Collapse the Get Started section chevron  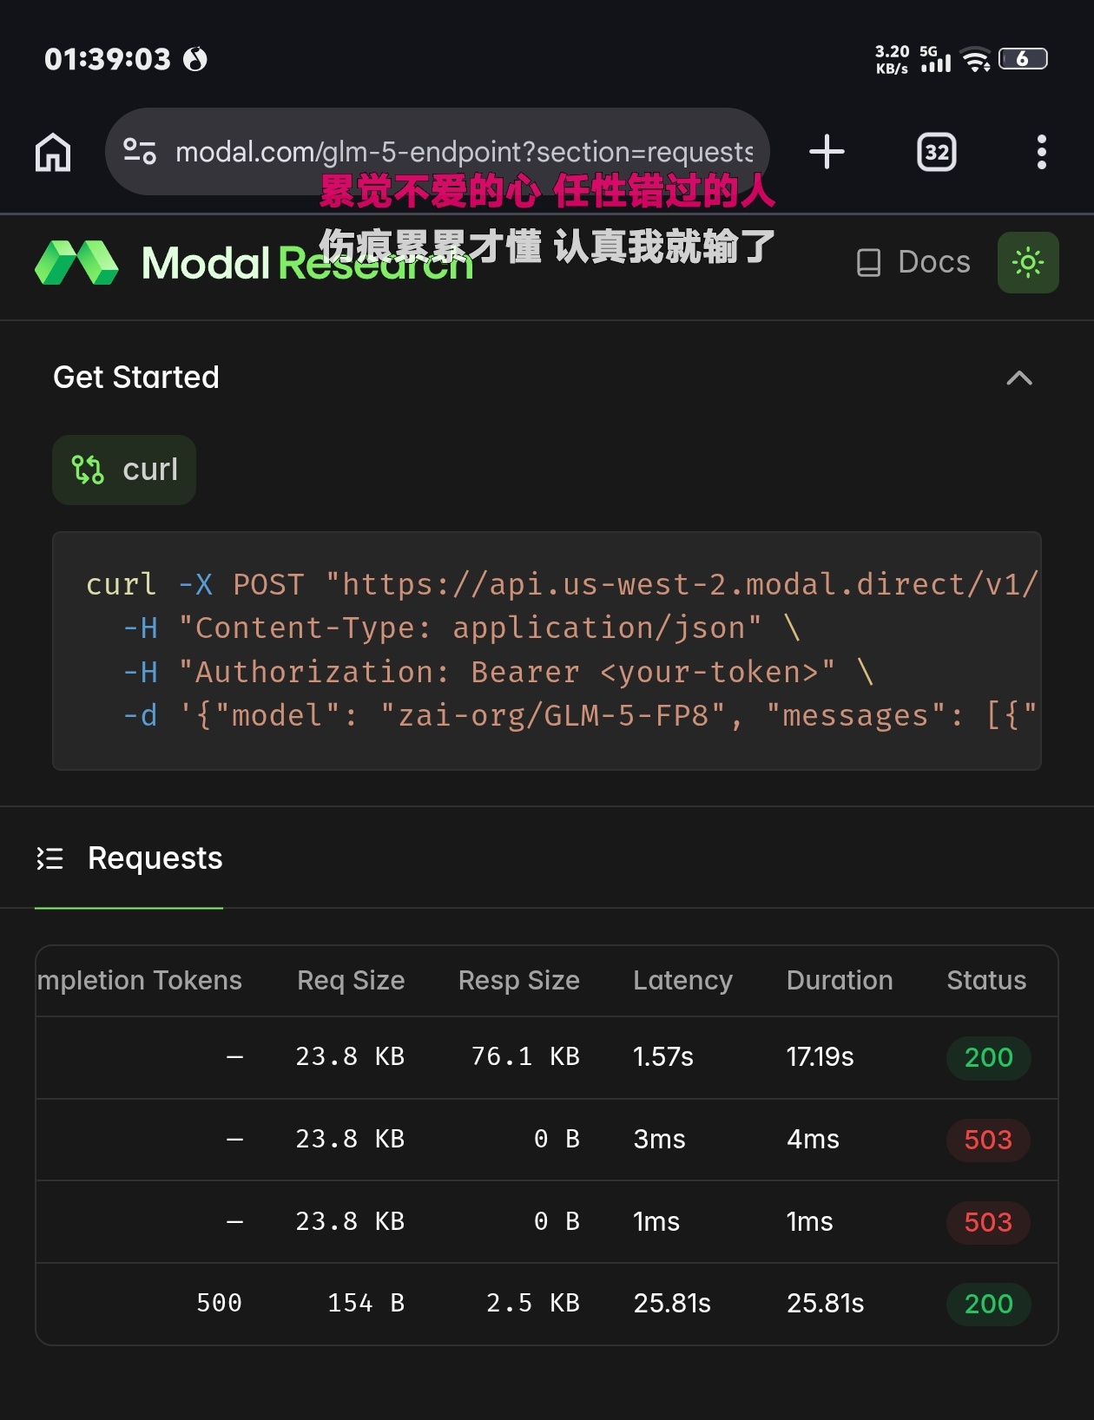pyautogui.click(x=1019, y=378)
